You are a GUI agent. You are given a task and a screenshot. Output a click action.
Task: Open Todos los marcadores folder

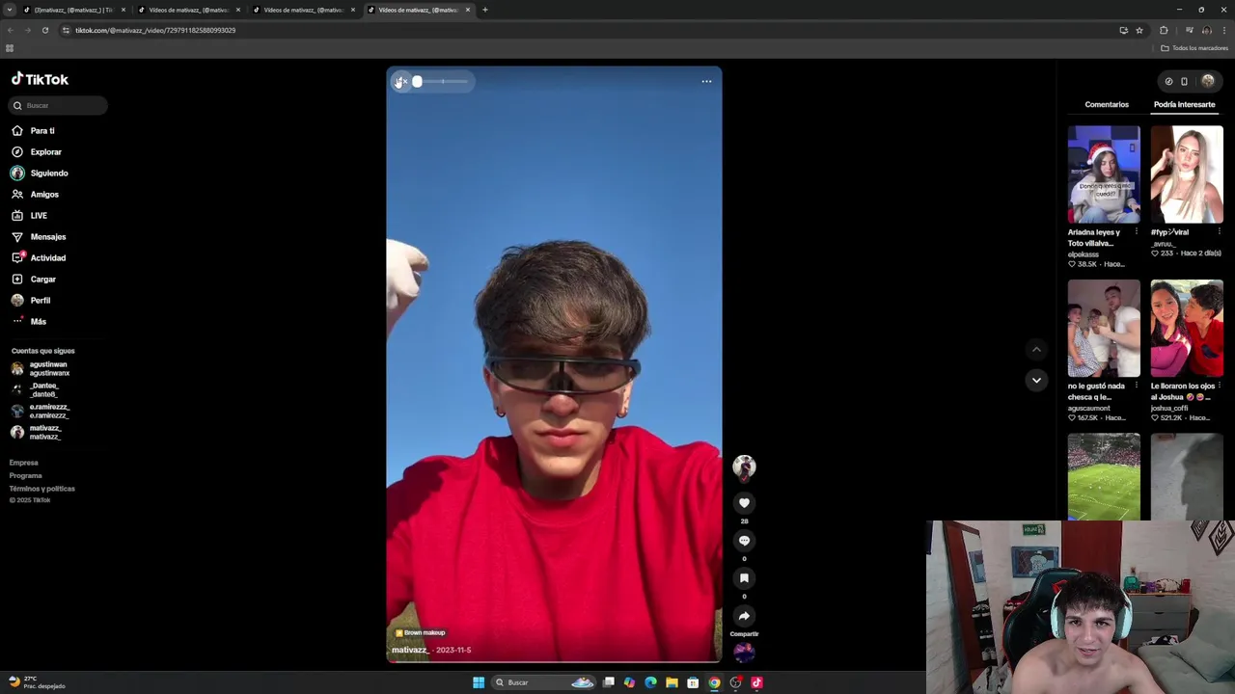[x=1194, y=48]
